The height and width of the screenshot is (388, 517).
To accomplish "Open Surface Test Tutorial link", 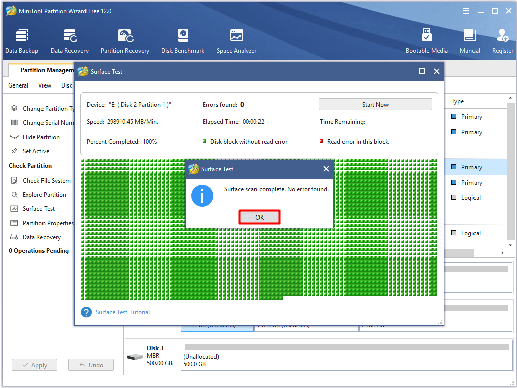I will pyautogui.click(x=122, y=312).
